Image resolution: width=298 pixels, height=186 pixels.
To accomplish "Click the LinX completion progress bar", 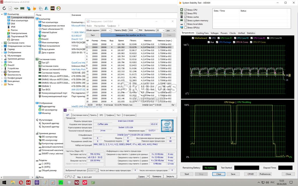I will (131, 35).
